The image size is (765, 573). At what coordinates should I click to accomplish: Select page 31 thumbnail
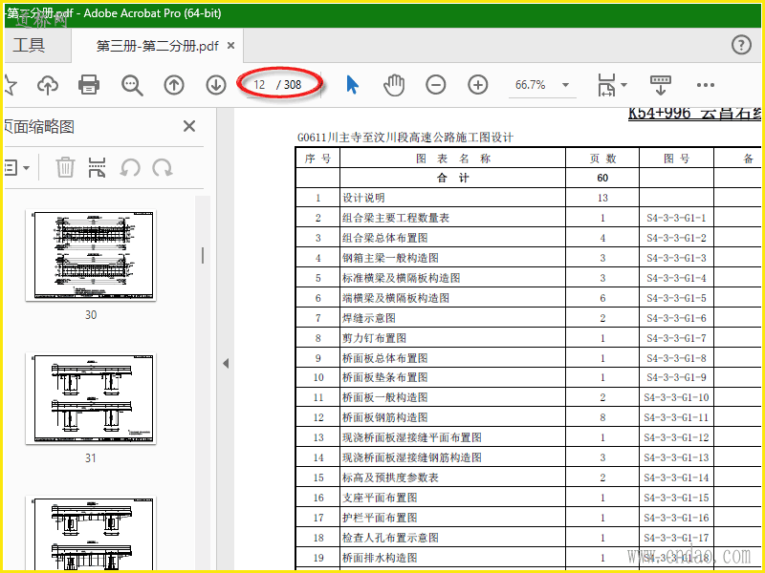tap(91, 398)
